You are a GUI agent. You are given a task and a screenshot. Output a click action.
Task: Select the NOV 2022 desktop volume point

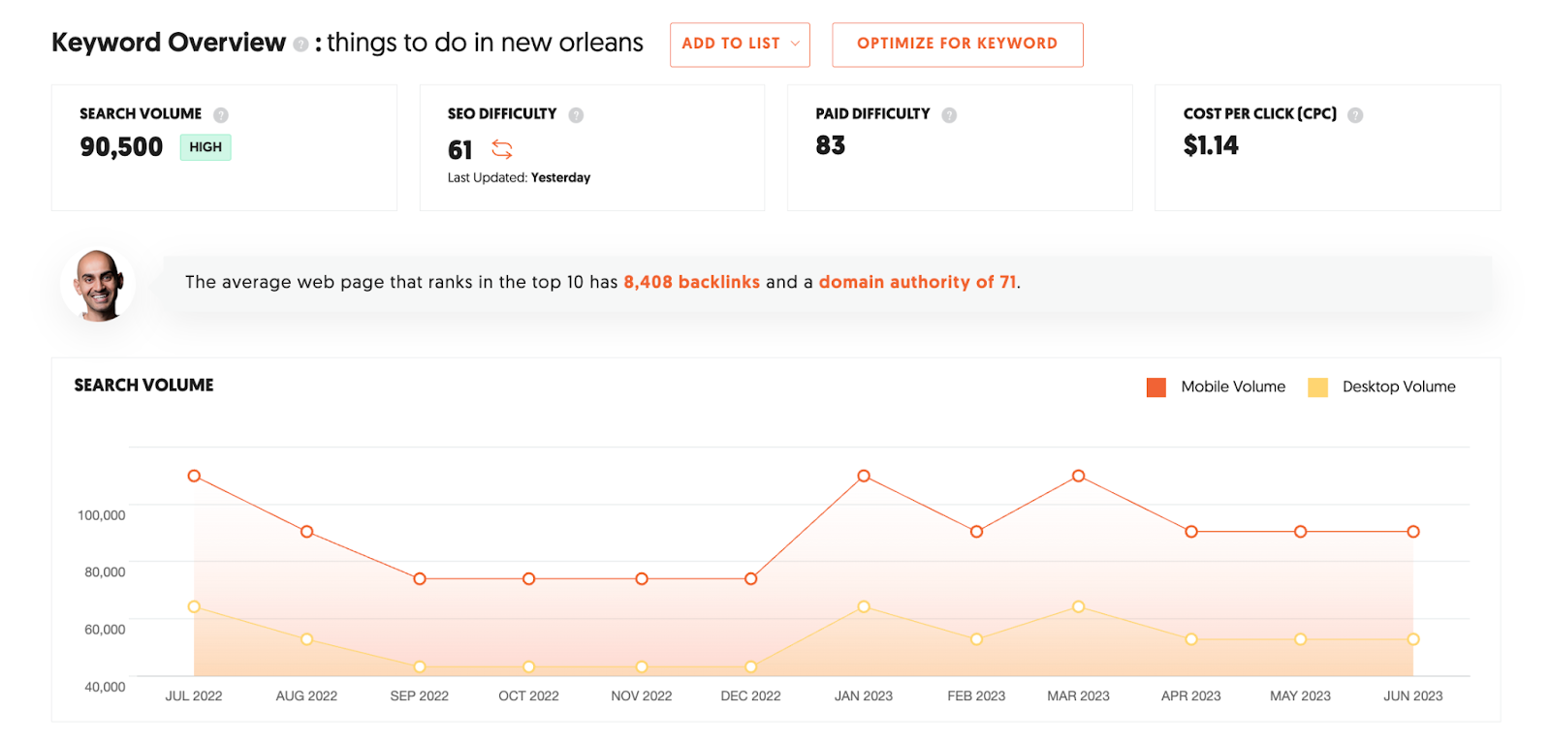pyautogui.click(x=642, y=667)
